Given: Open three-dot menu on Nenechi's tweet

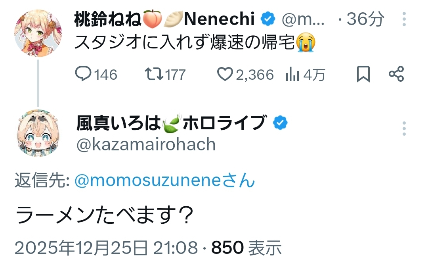Looking at the screenshot, I should (404, 19).
